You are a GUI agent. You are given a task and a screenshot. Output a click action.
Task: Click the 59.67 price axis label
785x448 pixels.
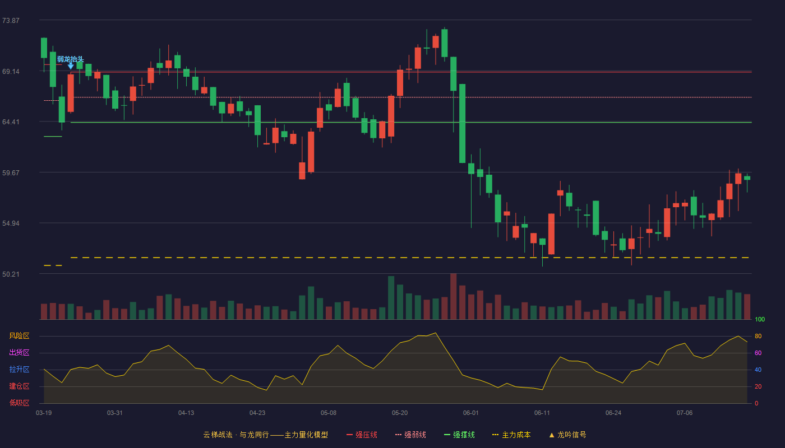(11, 173)
